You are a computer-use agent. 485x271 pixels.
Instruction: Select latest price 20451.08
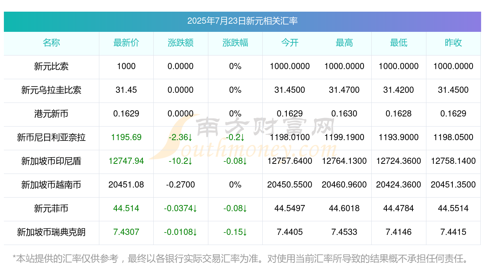pyautogui.click(x=126, y=185)
